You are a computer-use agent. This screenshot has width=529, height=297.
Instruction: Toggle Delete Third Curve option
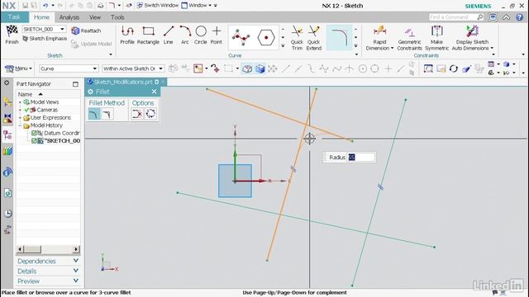pos(137,114)
